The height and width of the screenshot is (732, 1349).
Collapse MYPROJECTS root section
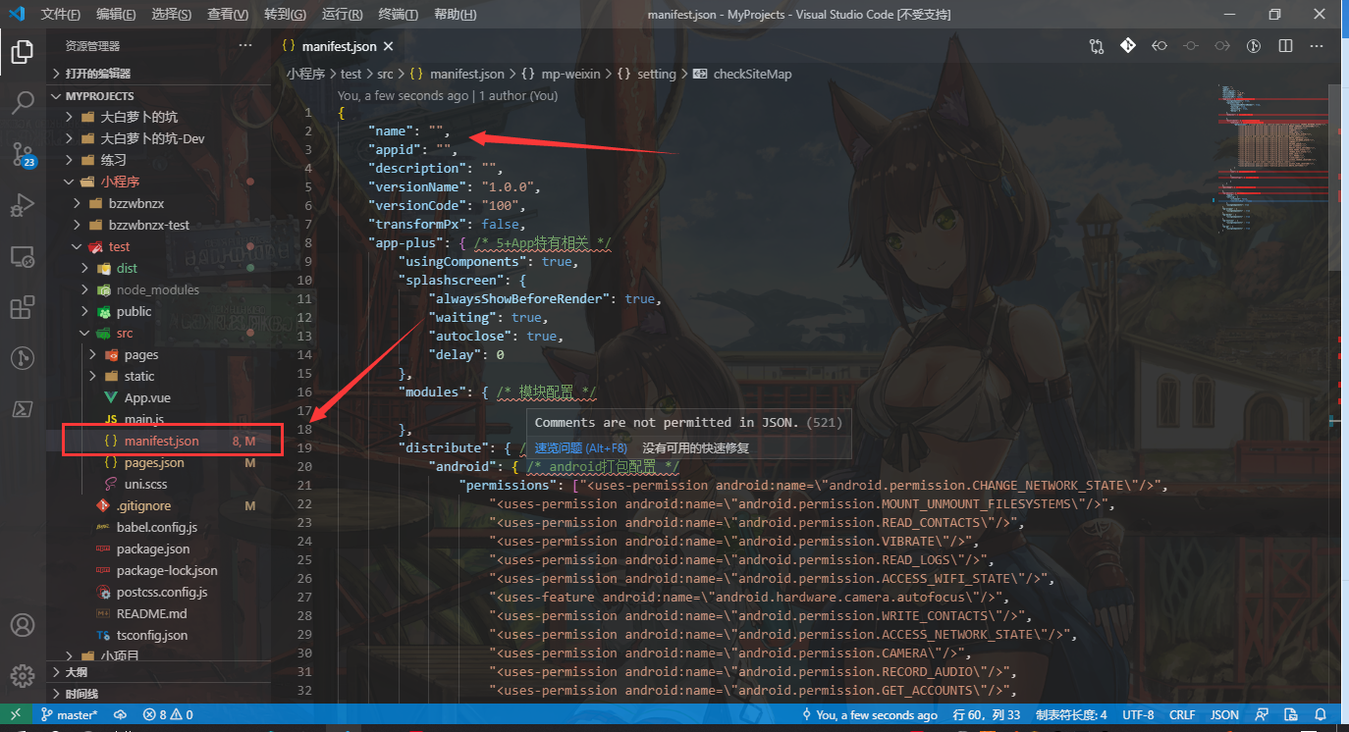(x=159, y=96)
